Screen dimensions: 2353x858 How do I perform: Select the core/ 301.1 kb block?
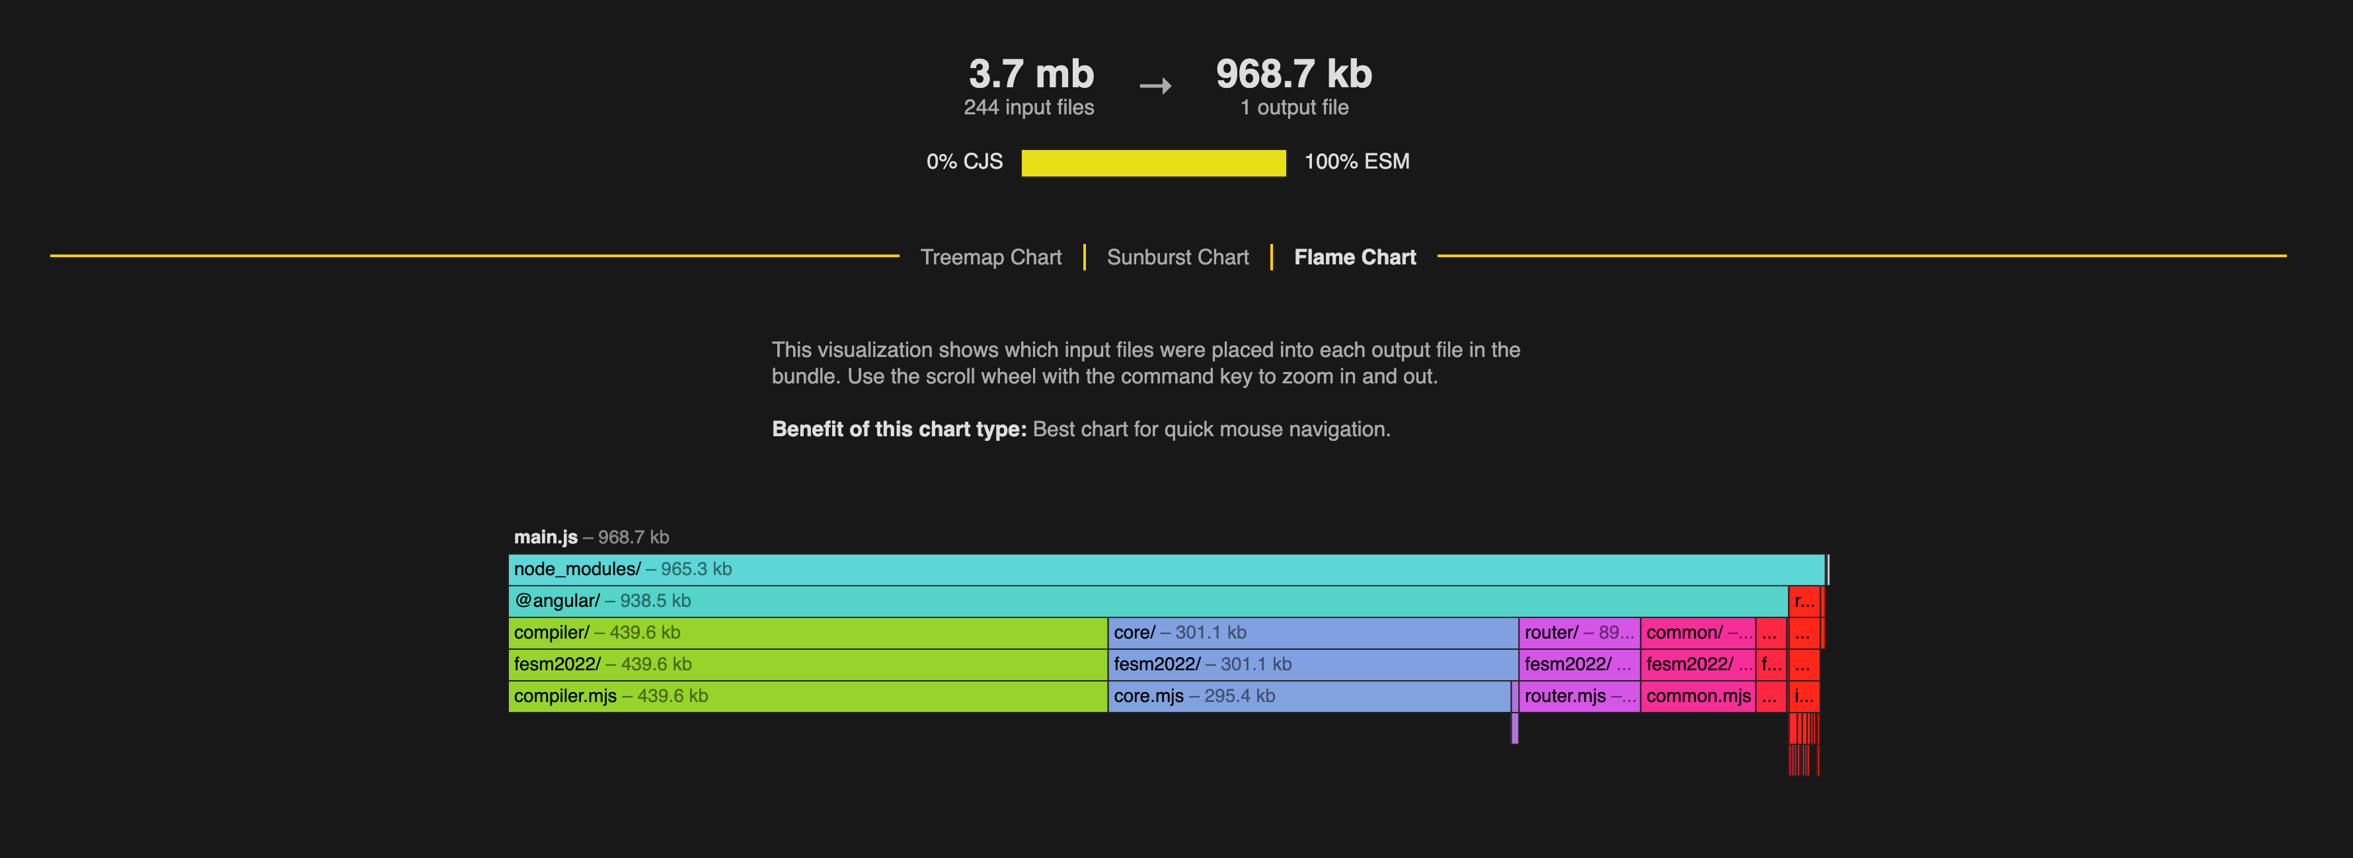point(1313,633)
